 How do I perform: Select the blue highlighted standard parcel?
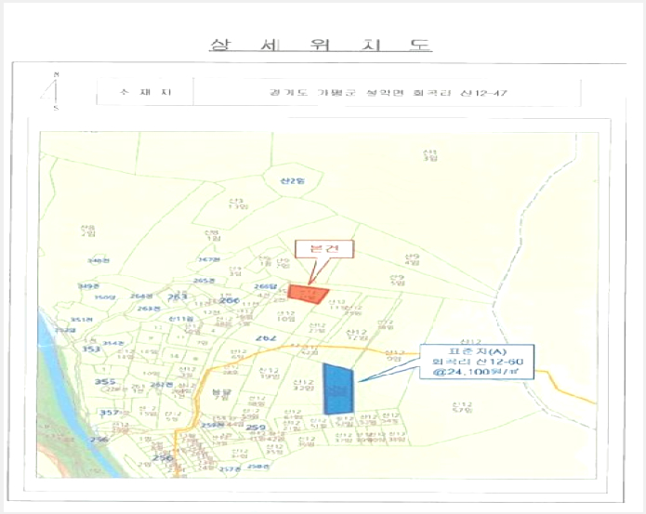click(x=338, y=389)
